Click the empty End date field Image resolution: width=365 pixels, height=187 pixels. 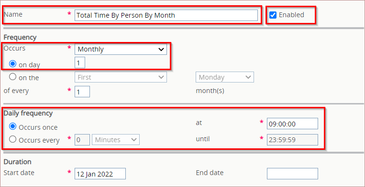[x=292, y=174]
